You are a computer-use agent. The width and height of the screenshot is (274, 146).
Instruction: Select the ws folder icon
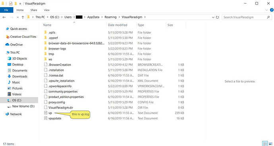(45, 59)
